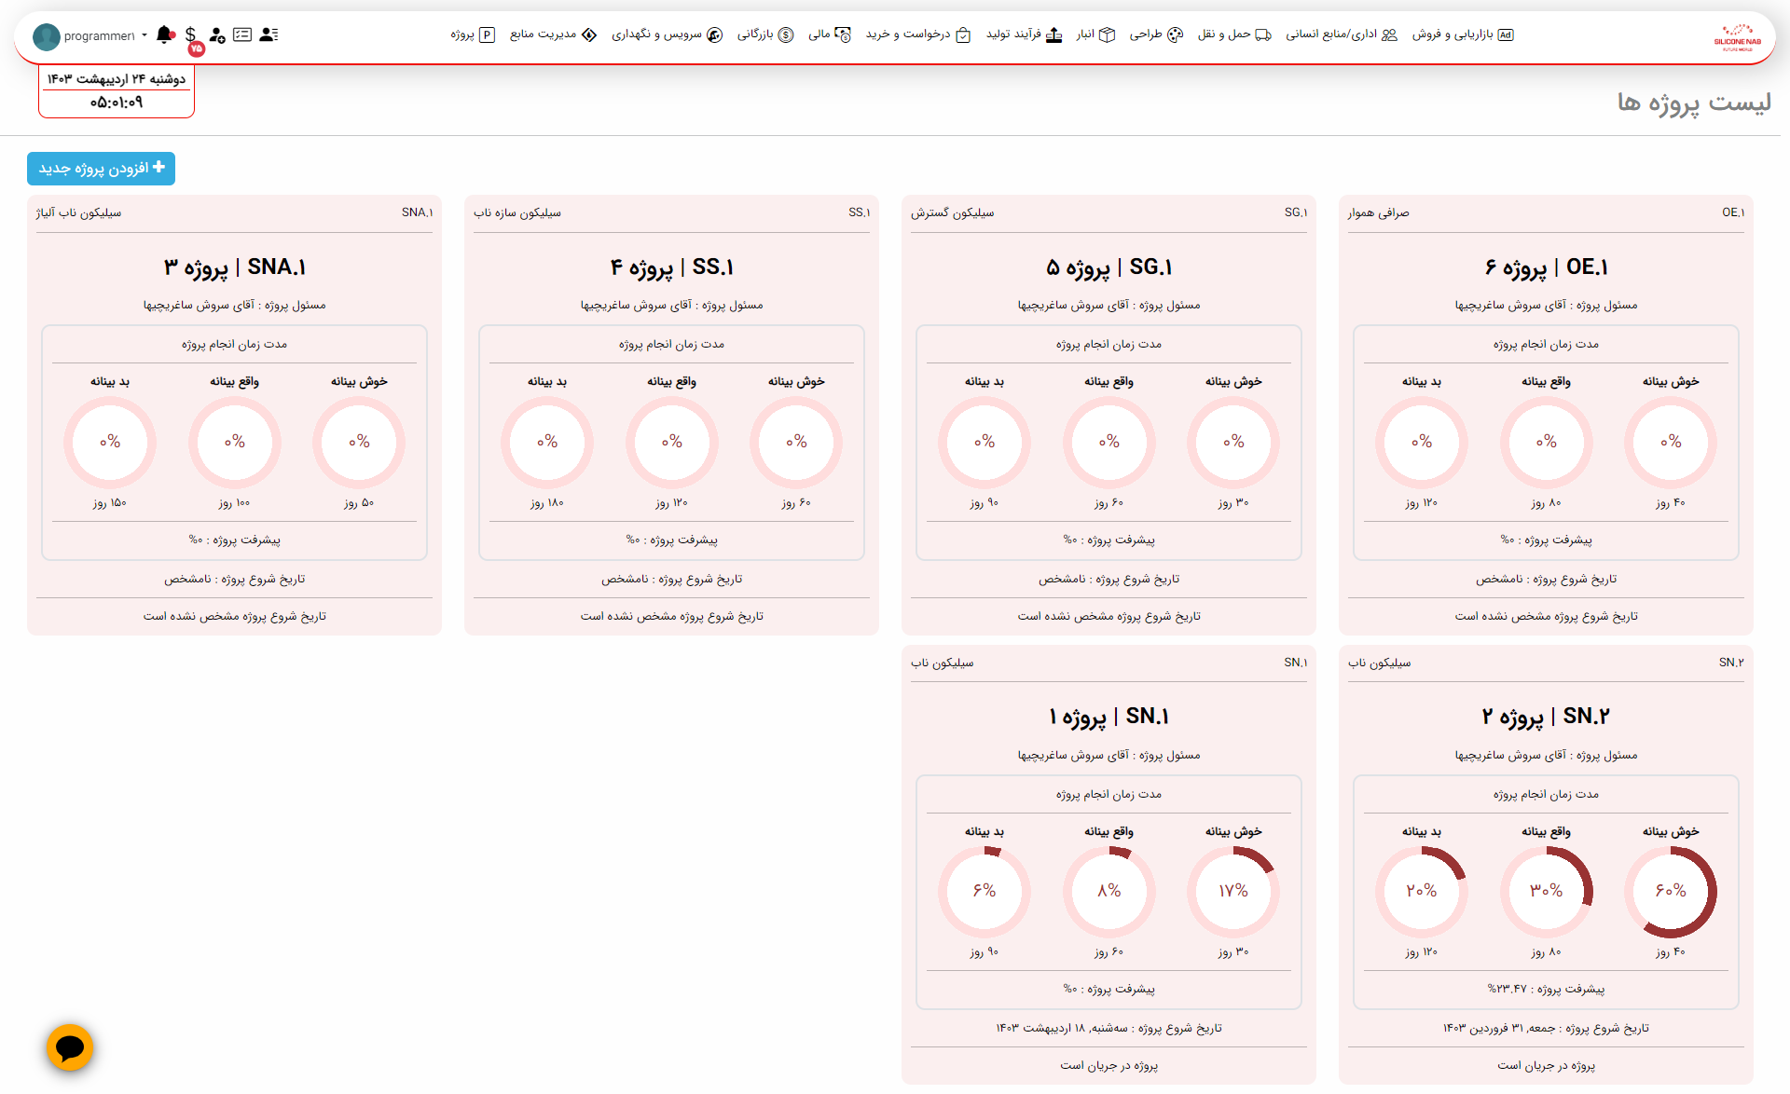Open the notifications bell icon

click(x=165, y=34)
